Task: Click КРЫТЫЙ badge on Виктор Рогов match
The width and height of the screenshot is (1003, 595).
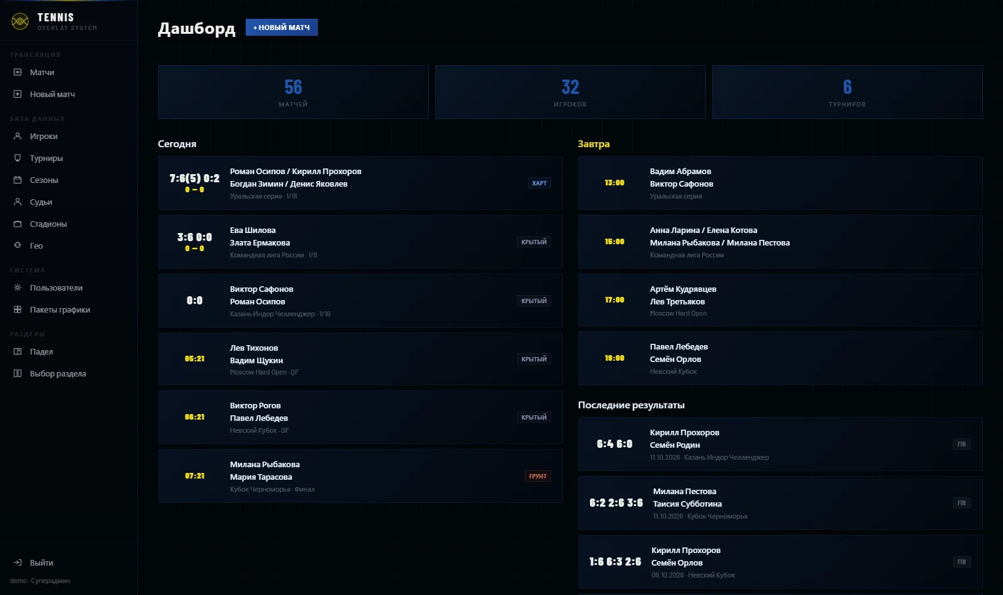Action: tap(534, 417)
